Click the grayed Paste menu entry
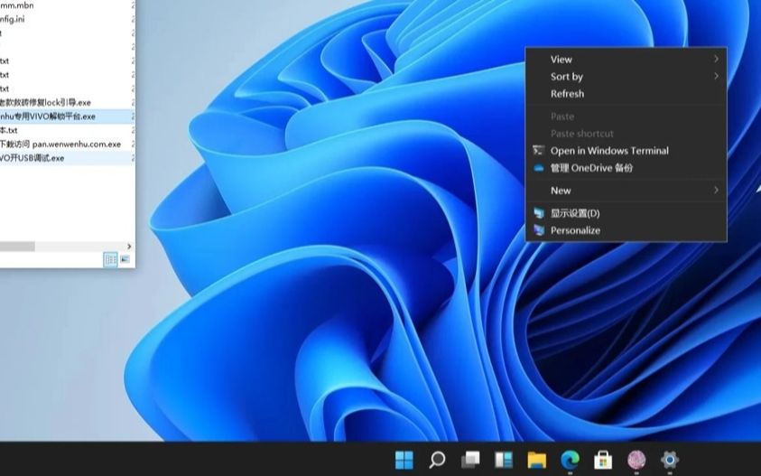 point(626,117)
